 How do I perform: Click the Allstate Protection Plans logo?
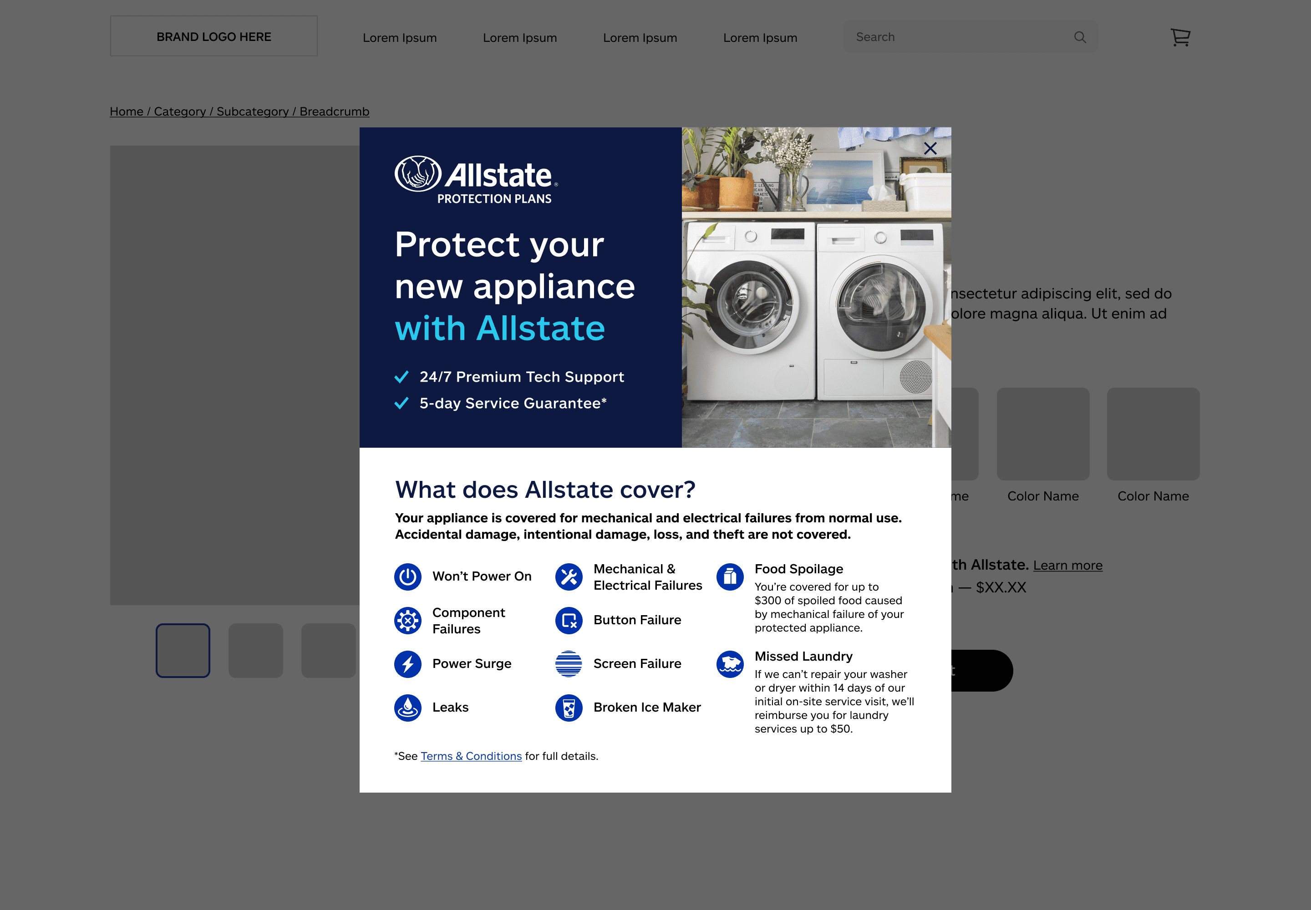coord(476,180)
